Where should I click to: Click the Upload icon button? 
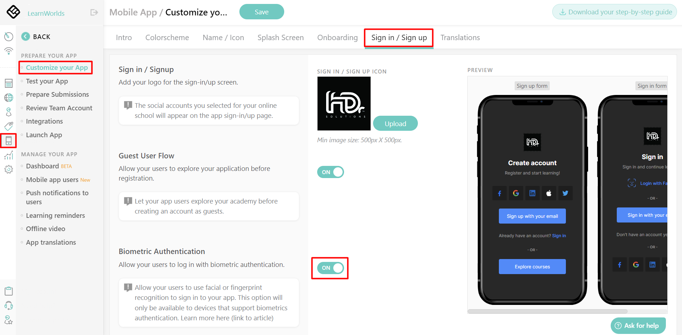click(395, 124)
